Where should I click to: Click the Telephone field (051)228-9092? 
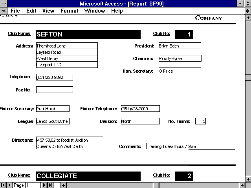point(55,77)
